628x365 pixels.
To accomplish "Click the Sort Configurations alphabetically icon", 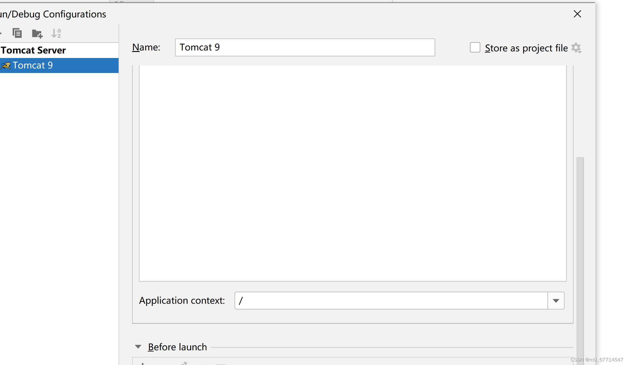I will tap(56, 33).
